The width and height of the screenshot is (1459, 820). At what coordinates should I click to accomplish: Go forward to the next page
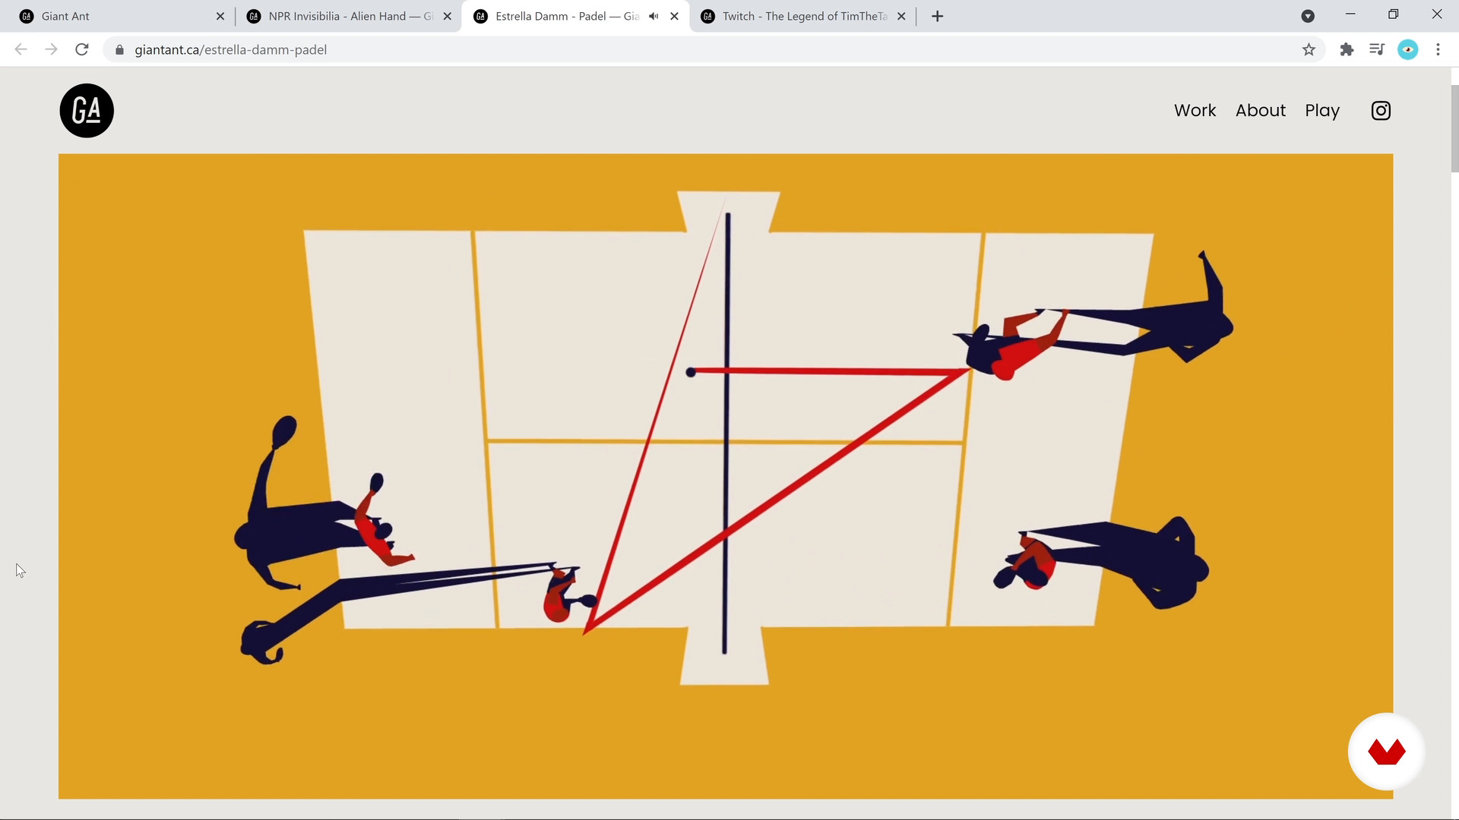click(51, 49)
